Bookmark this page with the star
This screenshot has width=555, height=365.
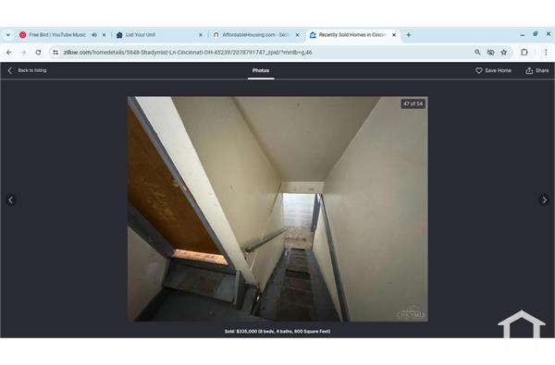tap(504, 53)
